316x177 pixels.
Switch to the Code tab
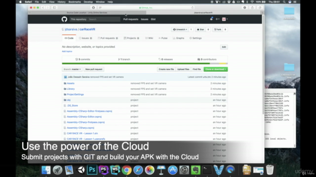[x=69, y=38]
